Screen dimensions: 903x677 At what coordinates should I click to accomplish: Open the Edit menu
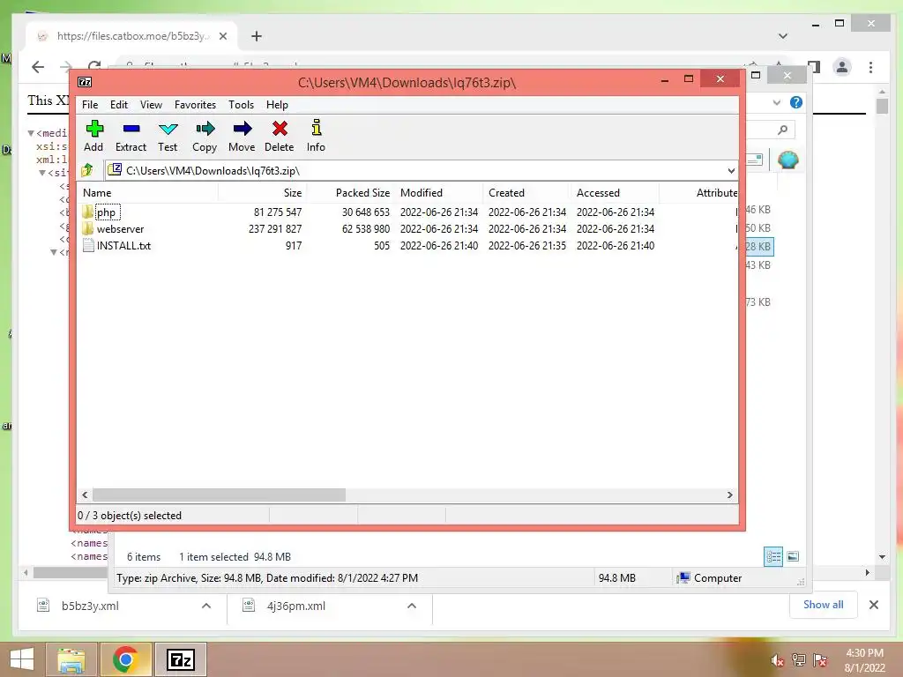[x=119, y=105]
